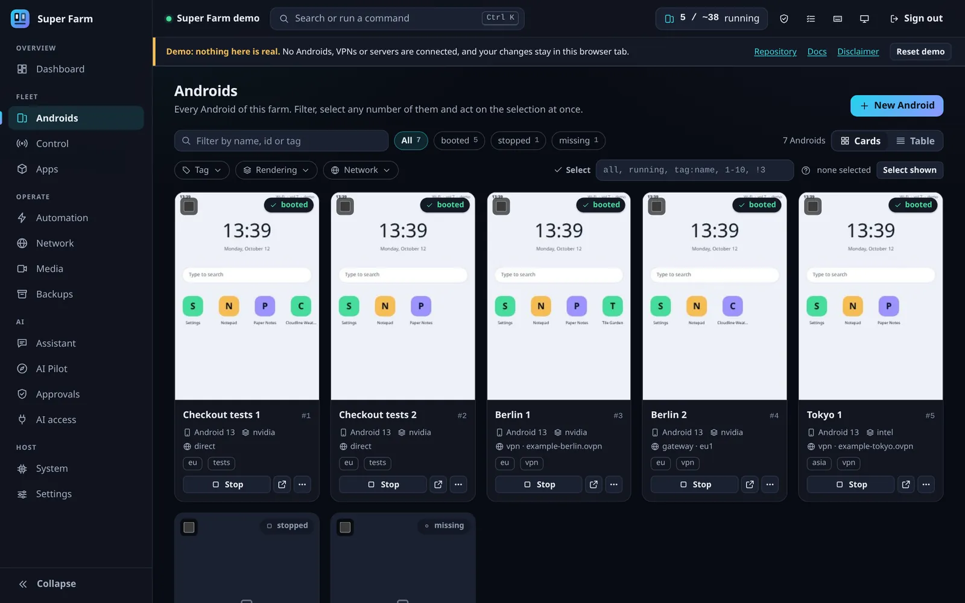Select Checkout tests 2 card checkbox
965x603 pixels.
coord(345,206)
